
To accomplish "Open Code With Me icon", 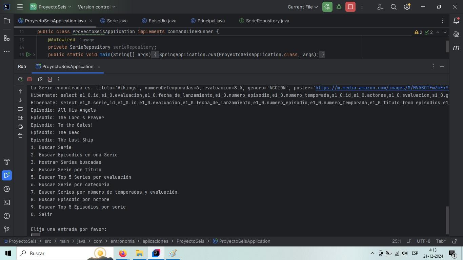I will coord(380,7).
